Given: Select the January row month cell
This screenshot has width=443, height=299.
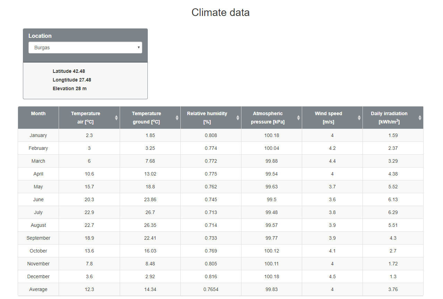Looking at the screenshot, I should (x=39, y=135).
